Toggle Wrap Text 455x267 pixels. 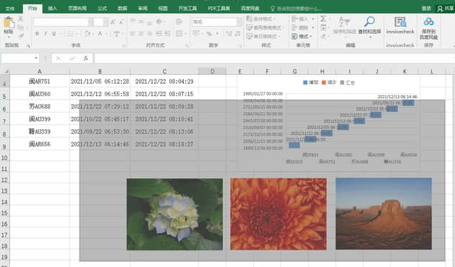[x=179, y=22]
